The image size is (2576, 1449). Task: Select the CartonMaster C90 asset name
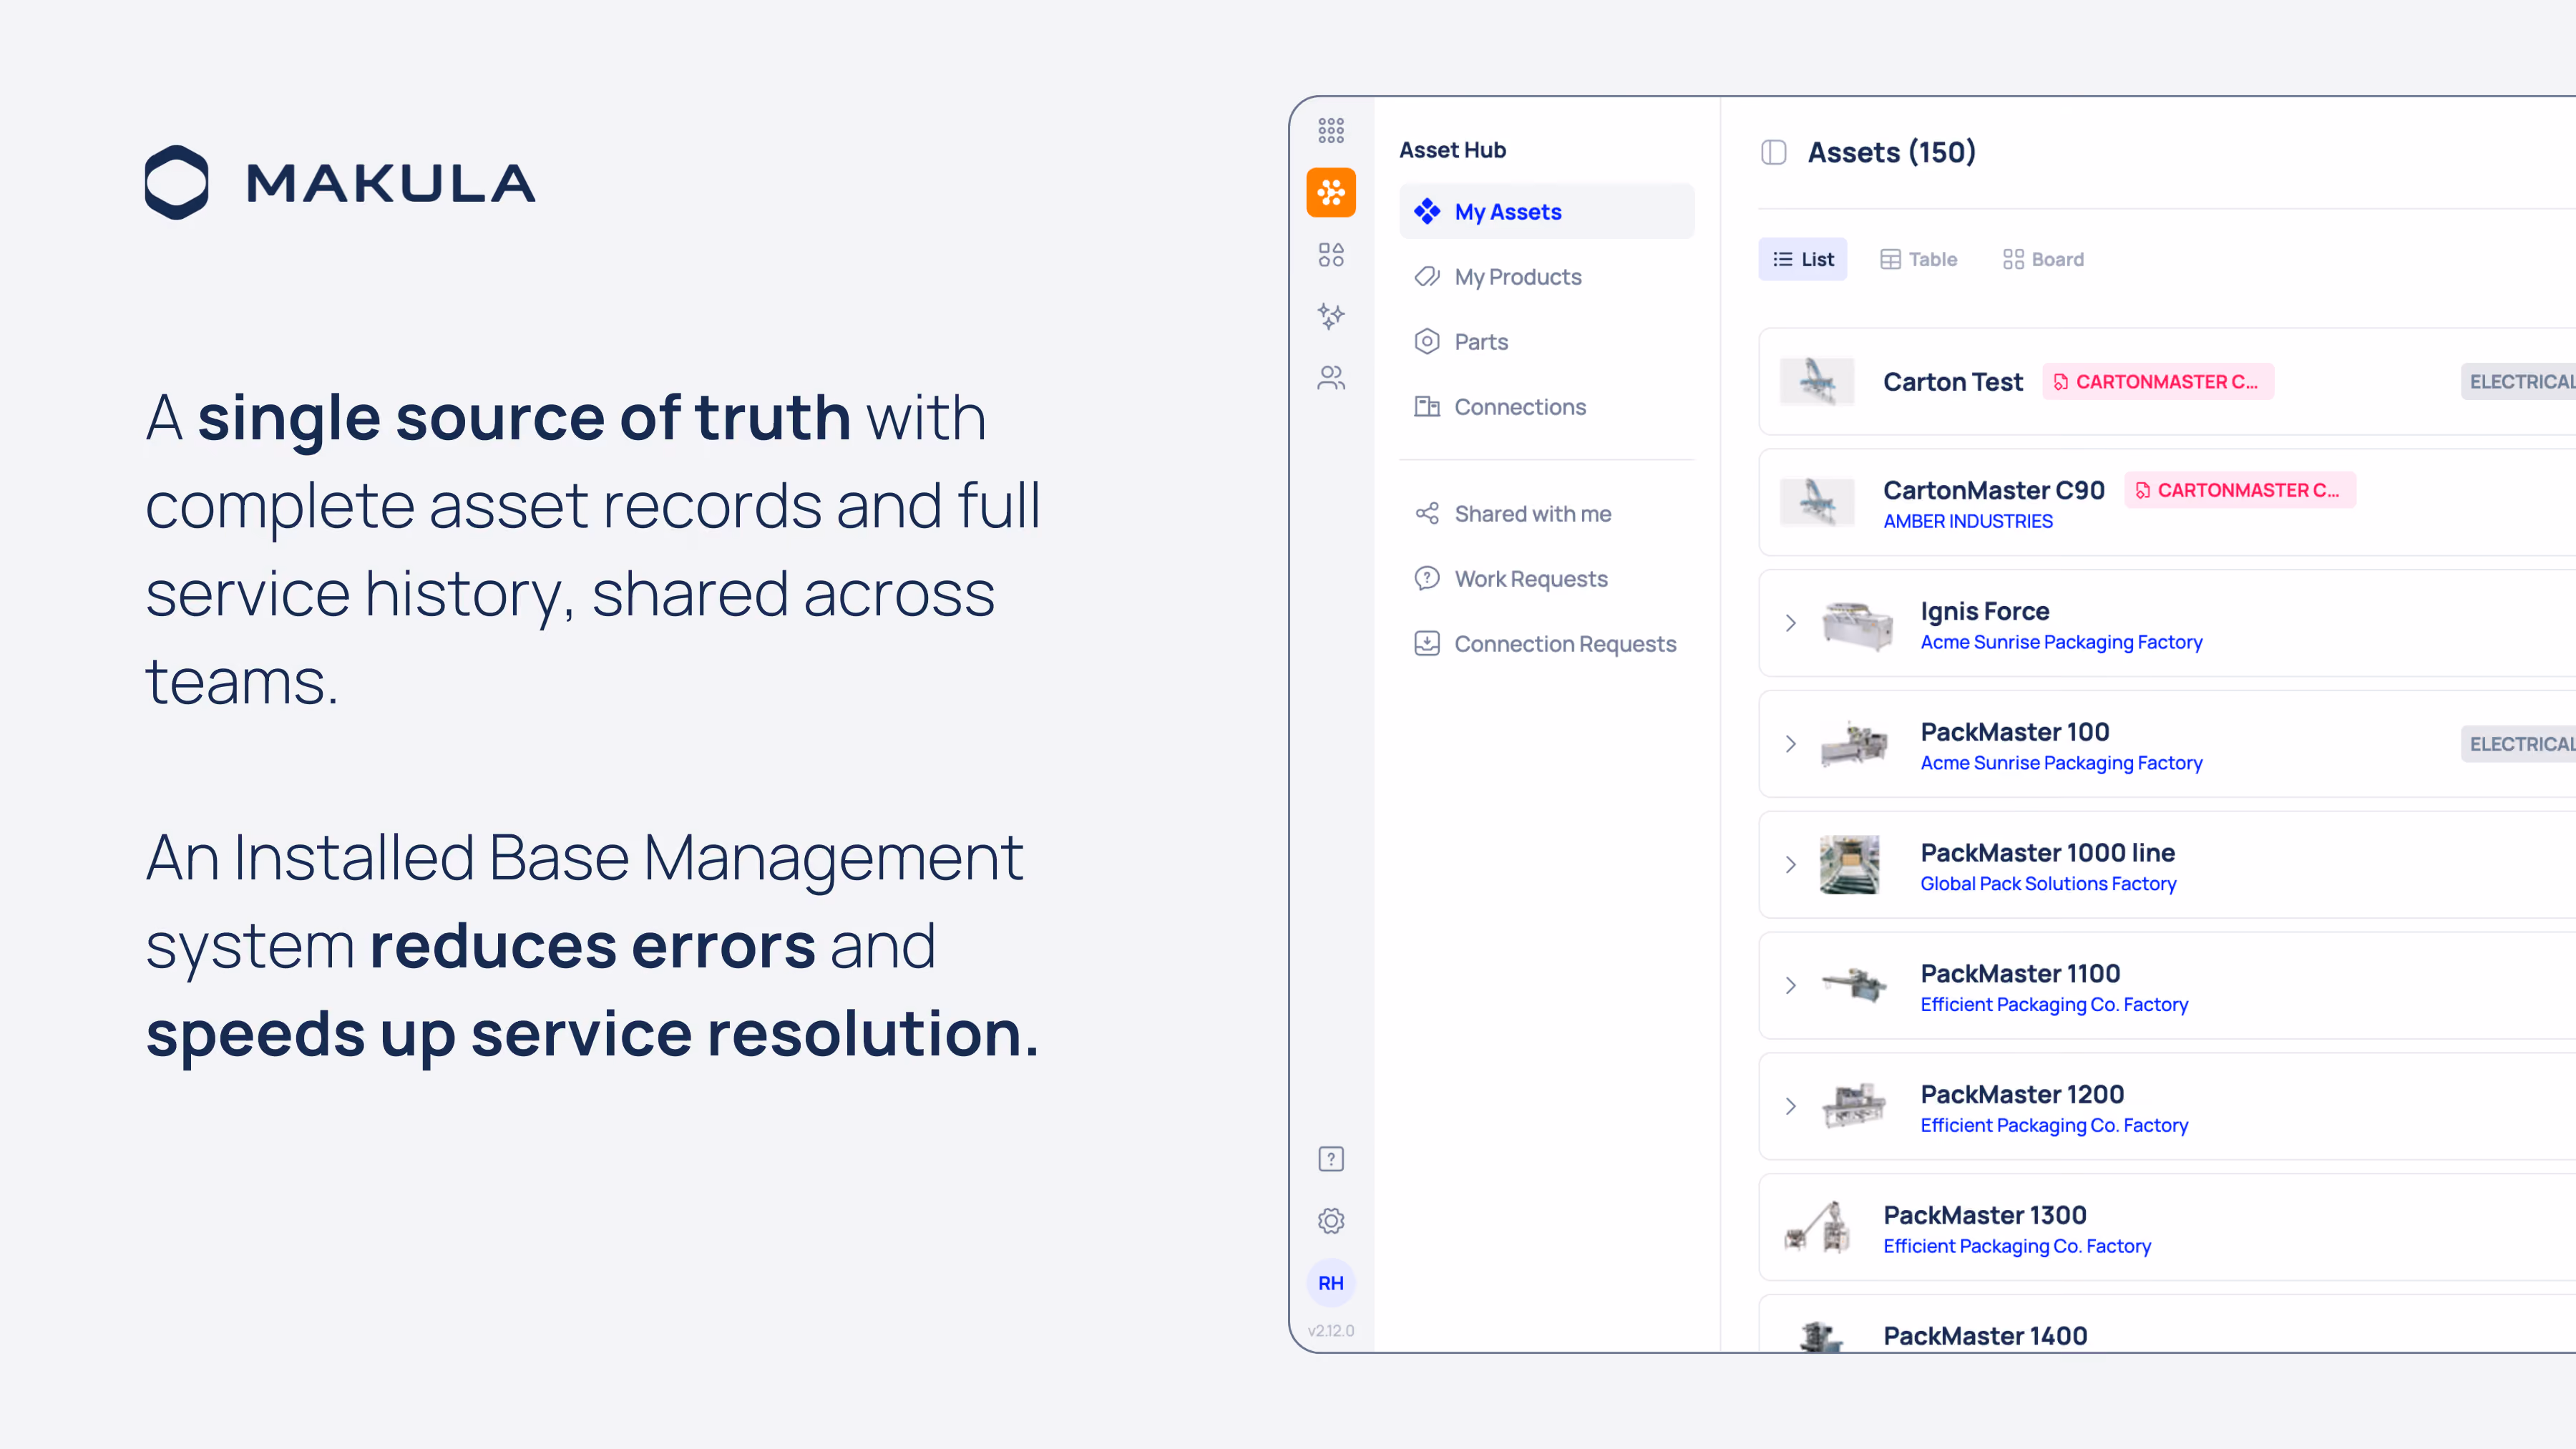(x=1994, y=490)
